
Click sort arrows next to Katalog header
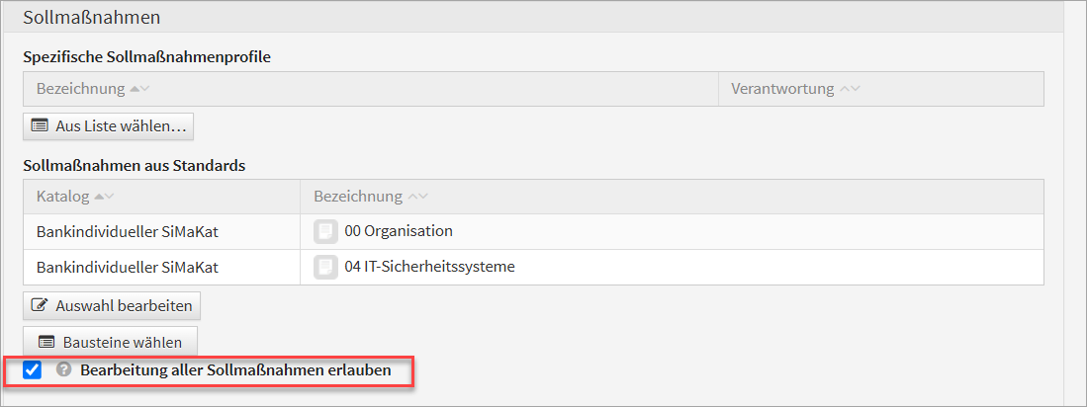(x=104, y=197)
